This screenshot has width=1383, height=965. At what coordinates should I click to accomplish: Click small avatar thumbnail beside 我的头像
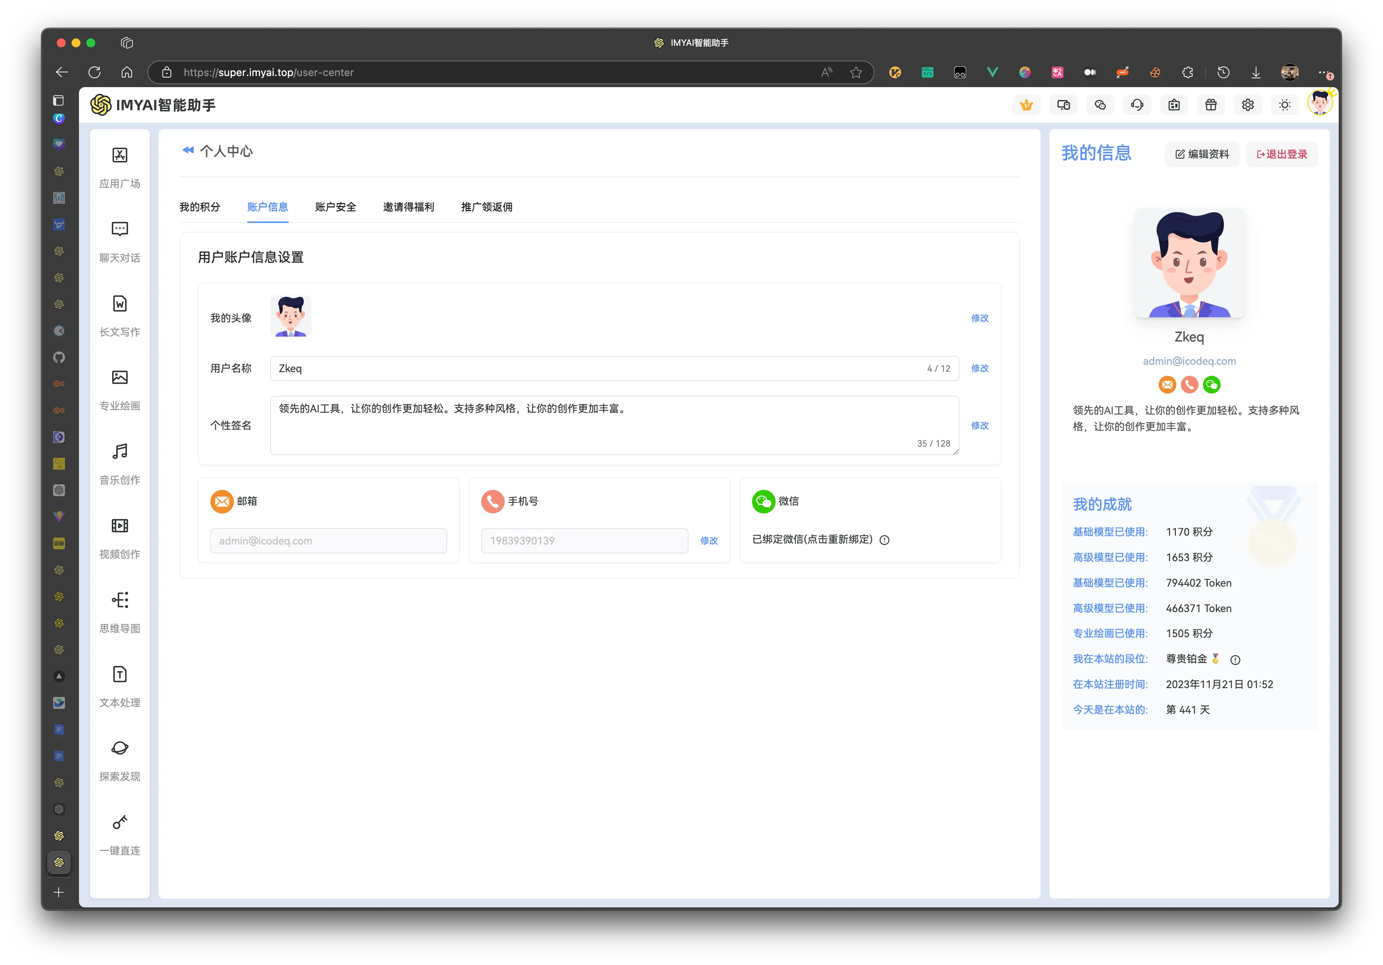[291, 316]
